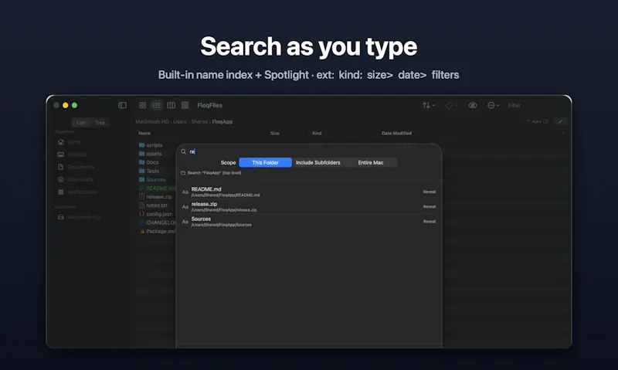
Task: Select notes.txt in the file list
Action: (156, 205)
